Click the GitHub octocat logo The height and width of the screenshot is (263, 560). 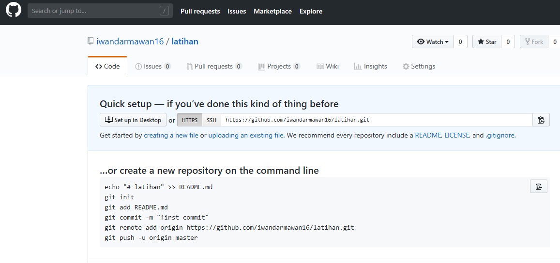tap(14, 11)
